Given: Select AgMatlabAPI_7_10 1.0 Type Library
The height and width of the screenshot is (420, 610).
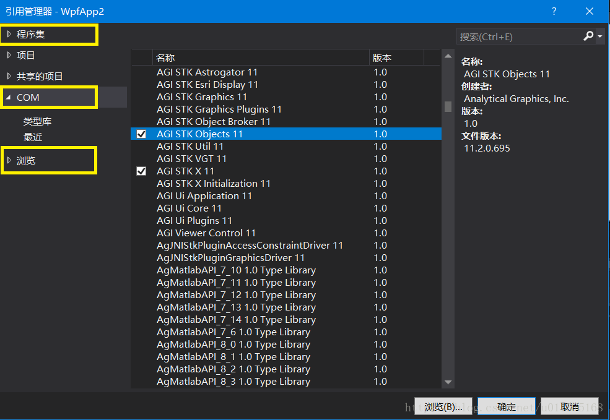Looking at the screenshot, I should point(286,270).
